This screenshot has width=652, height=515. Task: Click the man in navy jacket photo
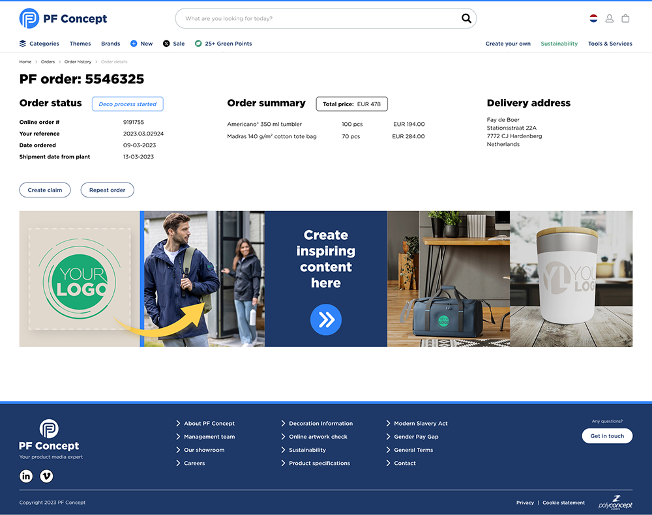tap(204, 279)
